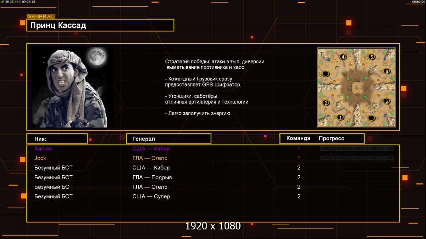Click the "Команда" column header

click(x=298, y=138)
